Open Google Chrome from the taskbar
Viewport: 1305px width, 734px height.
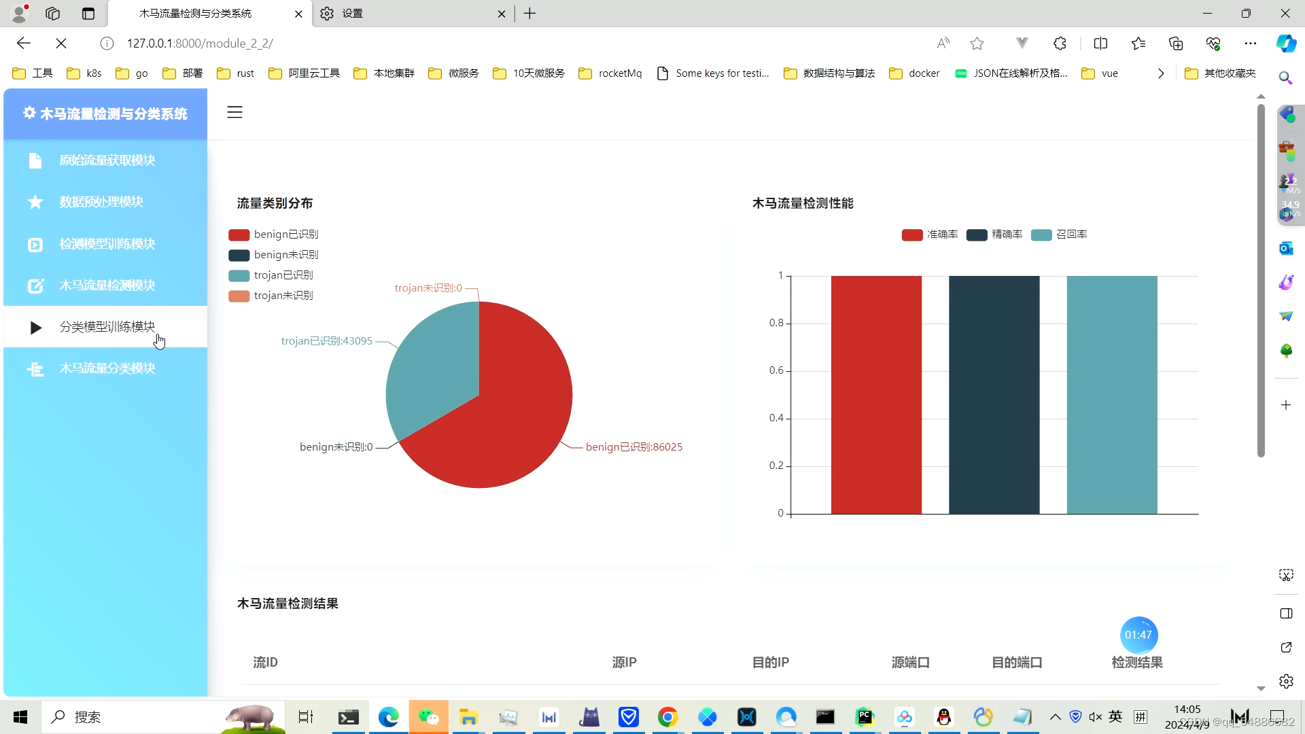(667, 717)
